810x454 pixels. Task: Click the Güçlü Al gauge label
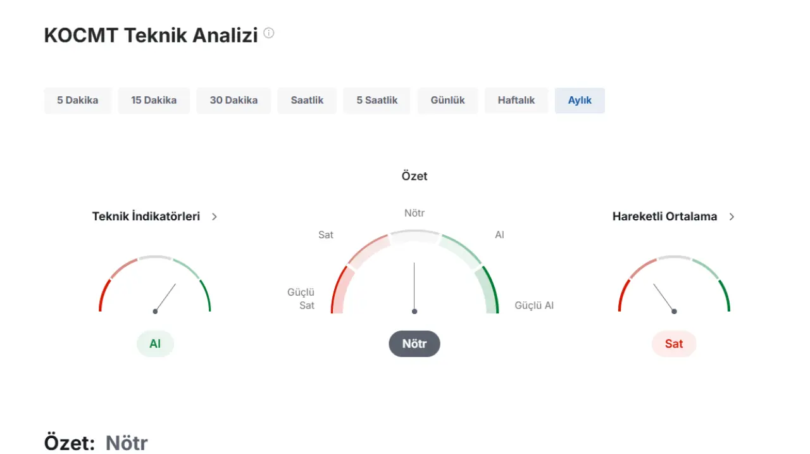coord(534,305)
